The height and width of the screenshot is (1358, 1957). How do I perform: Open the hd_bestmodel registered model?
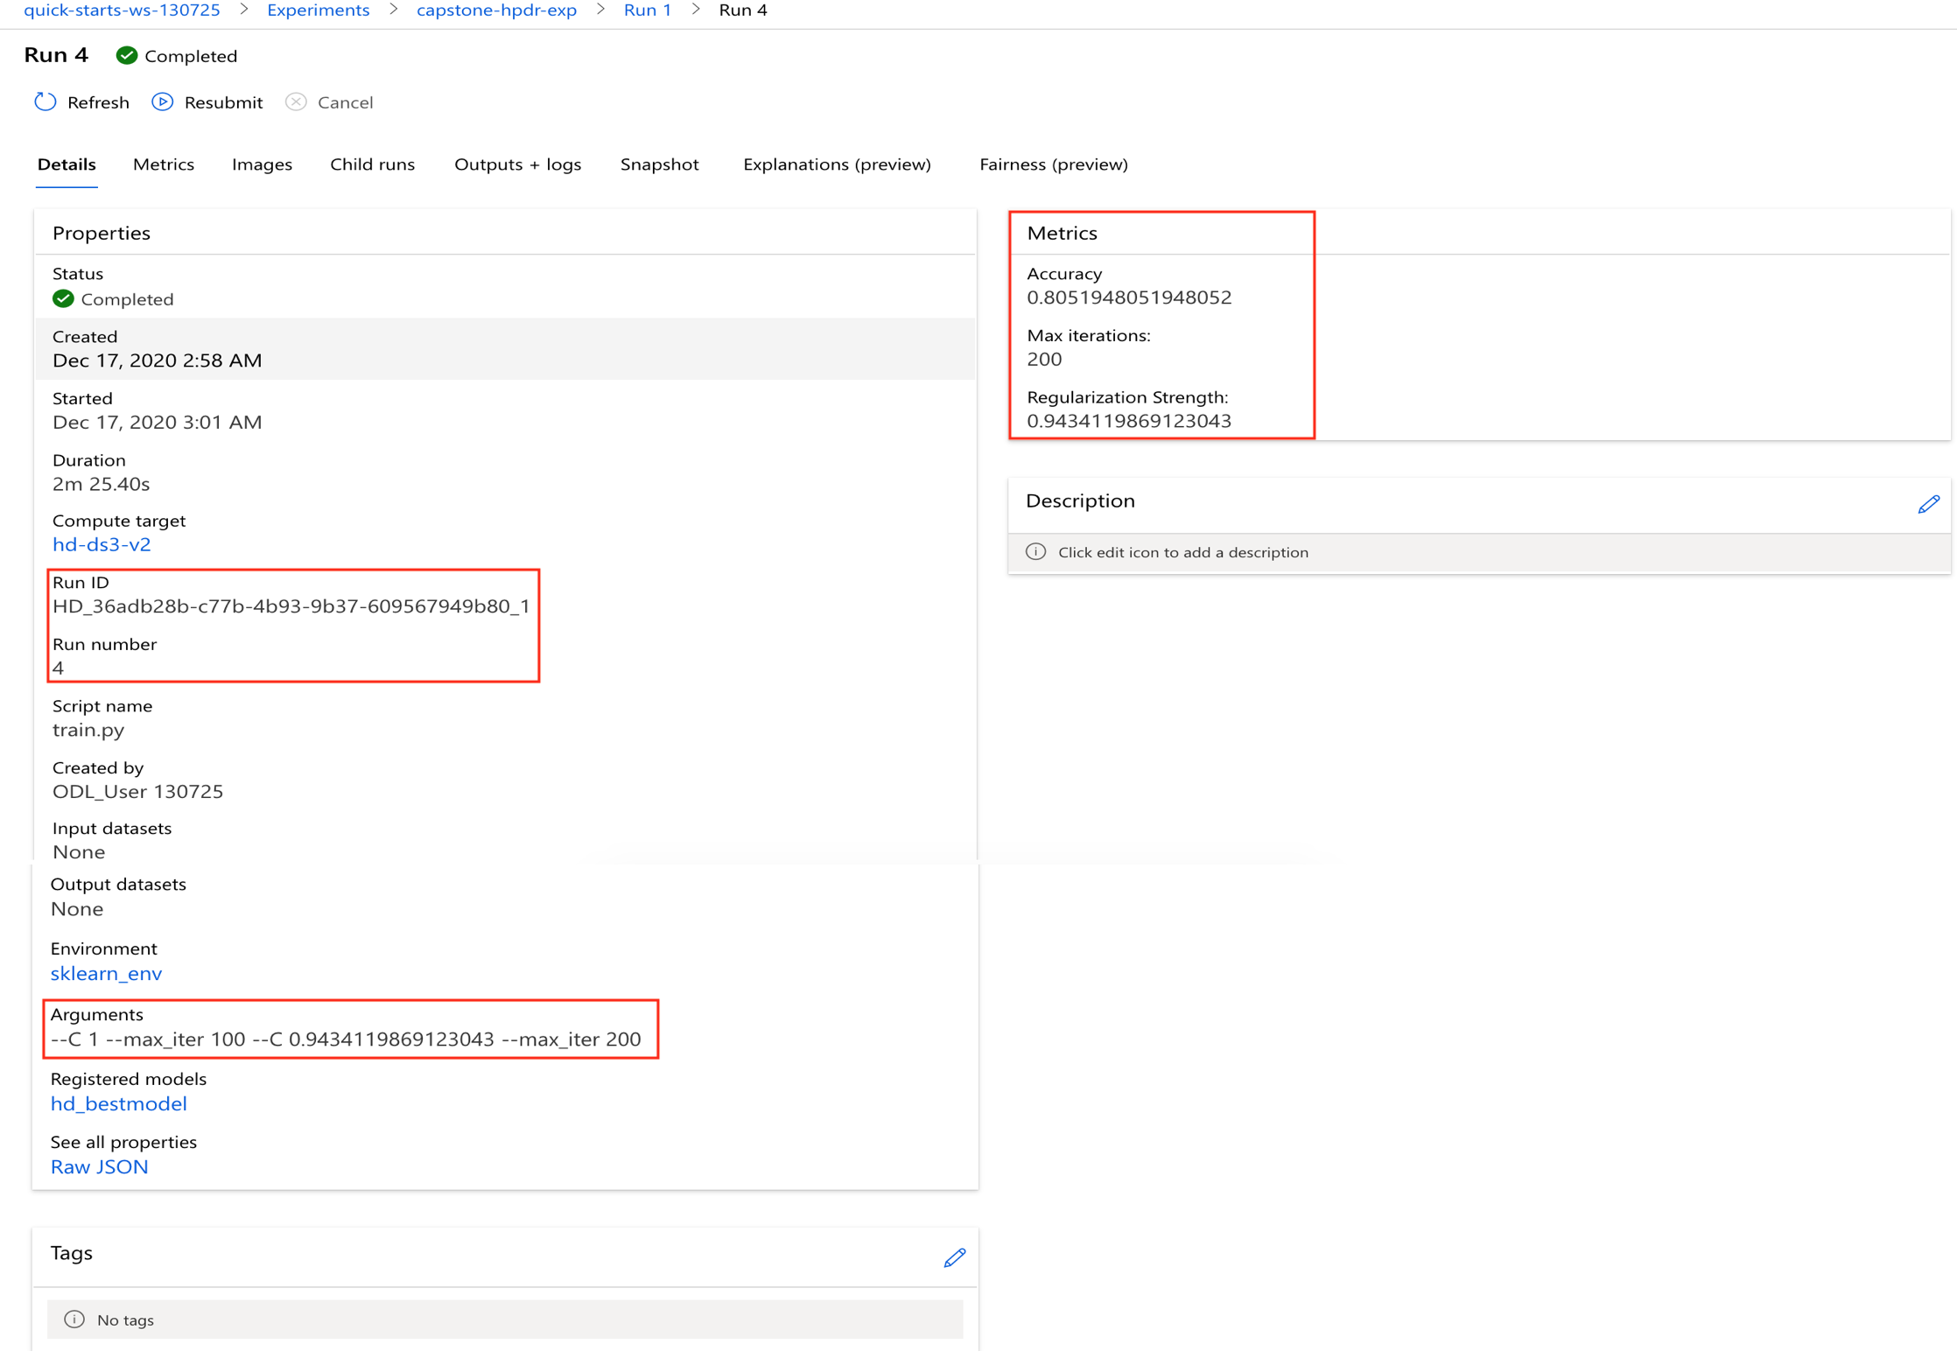coord(119,1104)
